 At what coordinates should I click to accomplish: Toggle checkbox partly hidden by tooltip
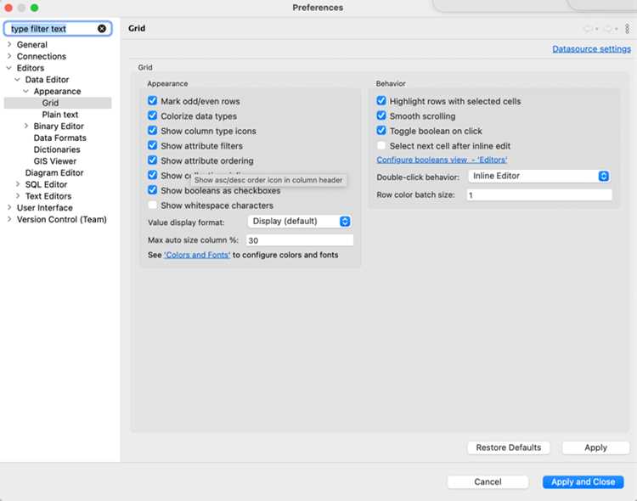(152, 175)
